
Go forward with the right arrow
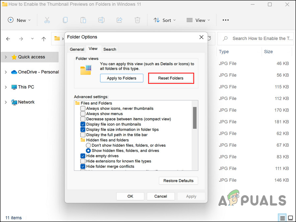pyautogui.click(x=21, y=39)
